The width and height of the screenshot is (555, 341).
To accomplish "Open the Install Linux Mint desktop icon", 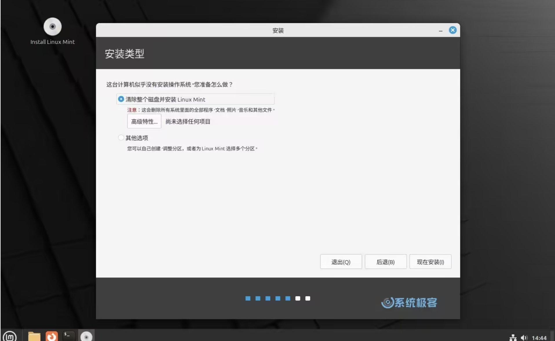I will tap(52, 31).
